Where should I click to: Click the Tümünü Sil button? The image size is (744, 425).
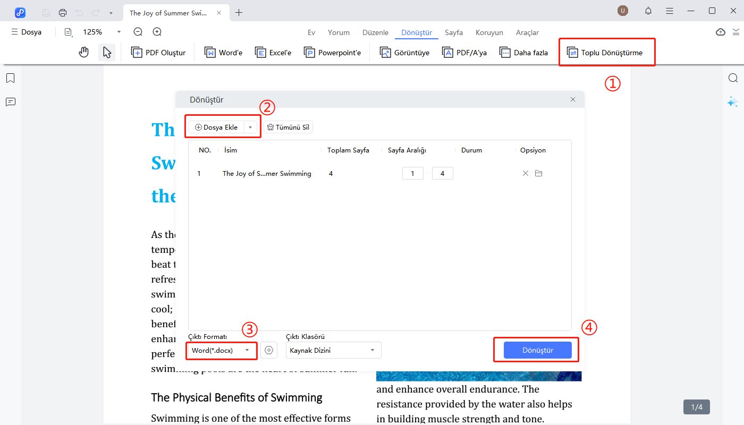click(x=289, y=127)
